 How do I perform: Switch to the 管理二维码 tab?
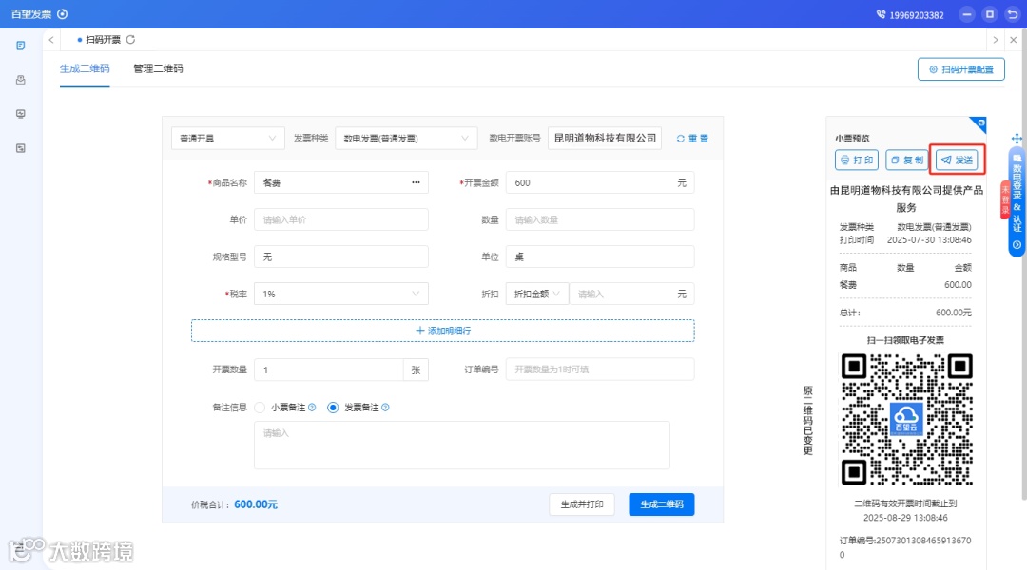point(158,68)
